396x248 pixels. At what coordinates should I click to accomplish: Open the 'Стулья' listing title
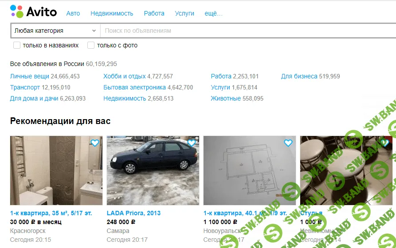coord(311,213)
